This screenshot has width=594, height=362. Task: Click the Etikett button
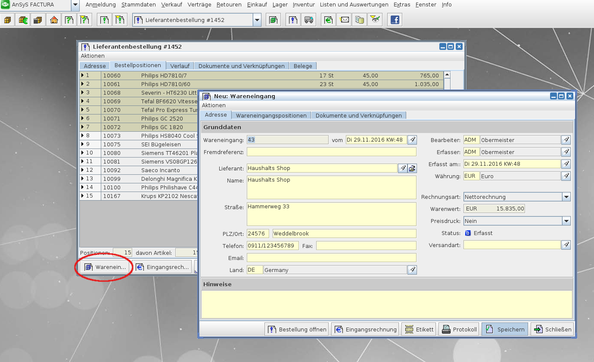[x=419, y=329]
